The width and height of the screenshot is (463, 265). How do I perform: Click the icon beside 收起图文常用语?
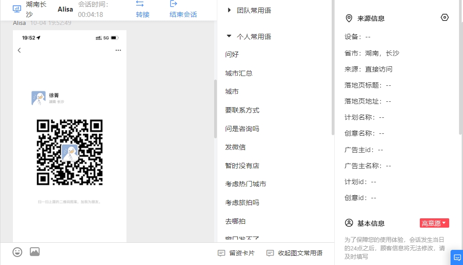pos(270,253)
